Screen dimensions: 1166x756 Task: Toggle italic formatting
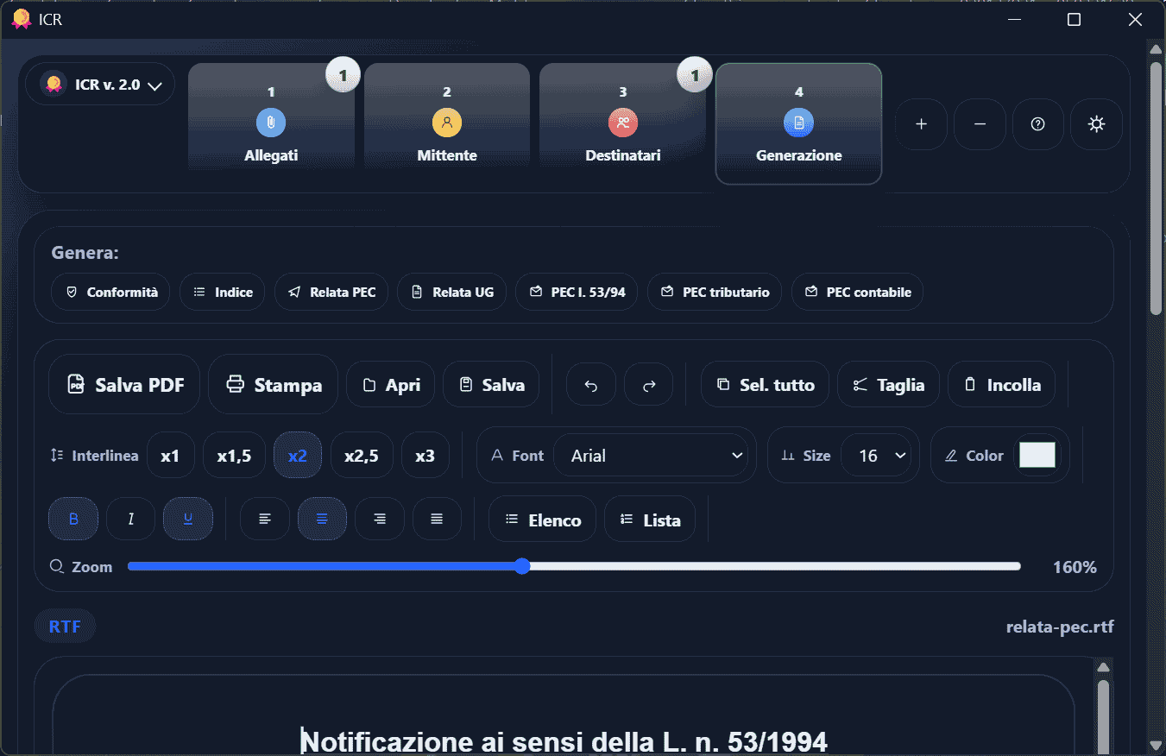130,519
